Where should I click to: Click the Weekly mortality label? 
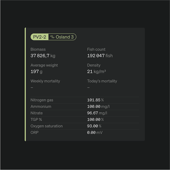45,81
